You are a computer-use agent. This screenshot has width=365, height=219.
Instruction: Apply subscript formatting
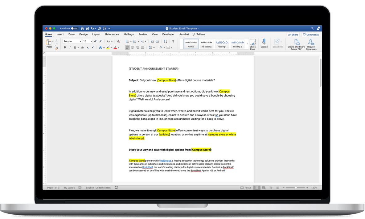88,48
